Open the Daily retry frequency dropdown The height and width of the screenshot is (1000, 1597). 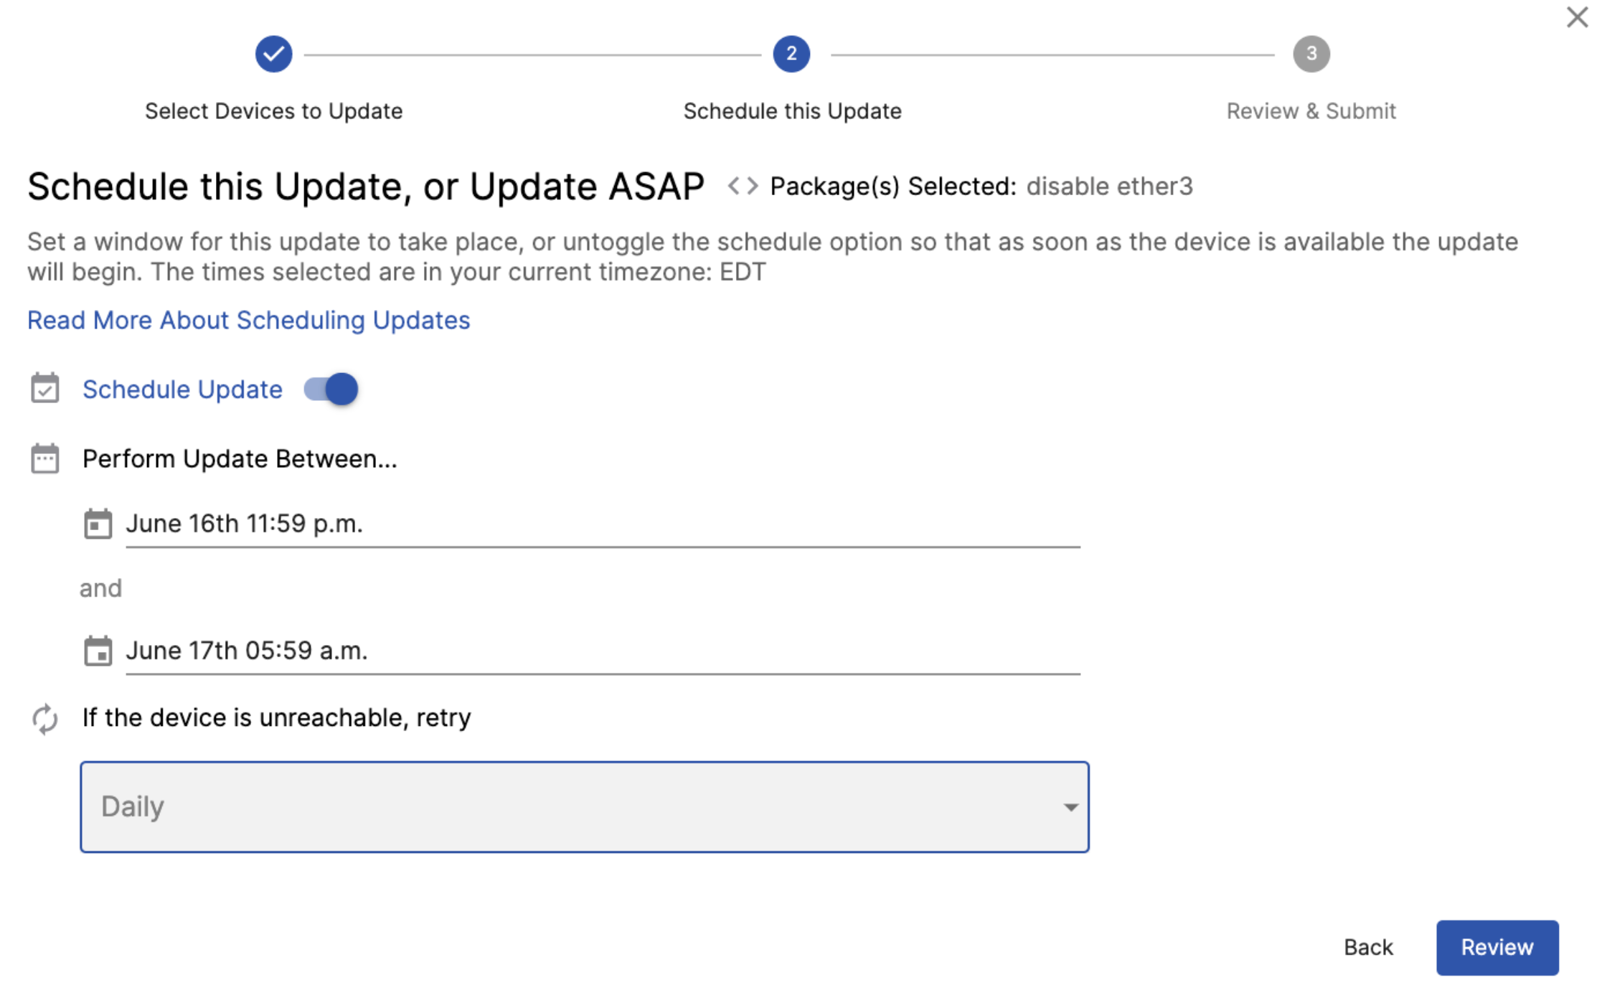(584, 807)
